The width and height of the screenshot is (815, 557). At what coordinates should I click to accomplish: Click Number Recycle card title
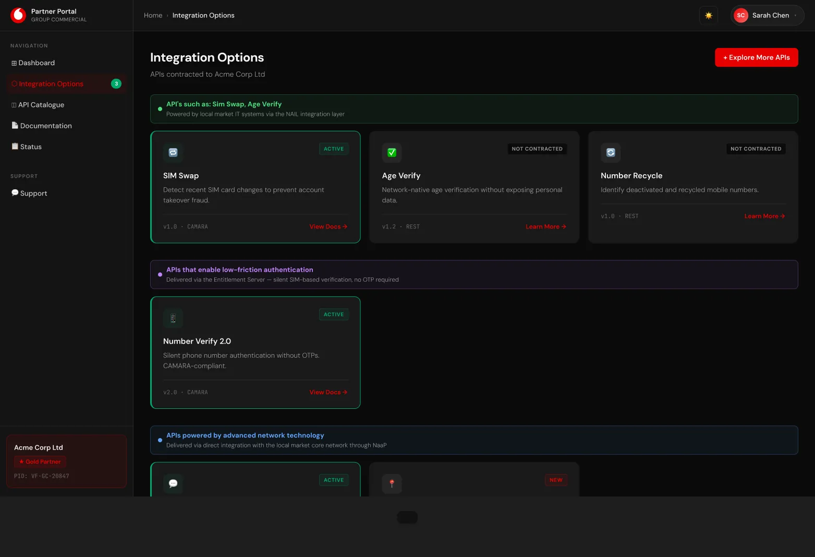pyautogui.click(x=631, y=176)
